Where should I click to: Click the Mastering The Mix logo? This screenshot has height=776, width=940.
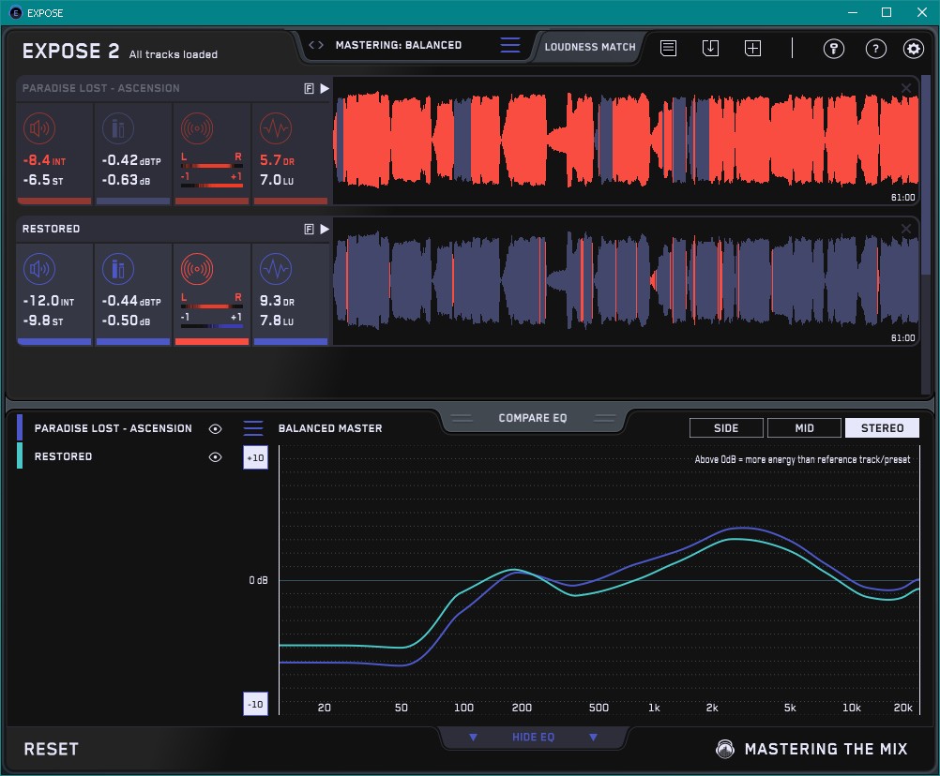click(725, 749)
